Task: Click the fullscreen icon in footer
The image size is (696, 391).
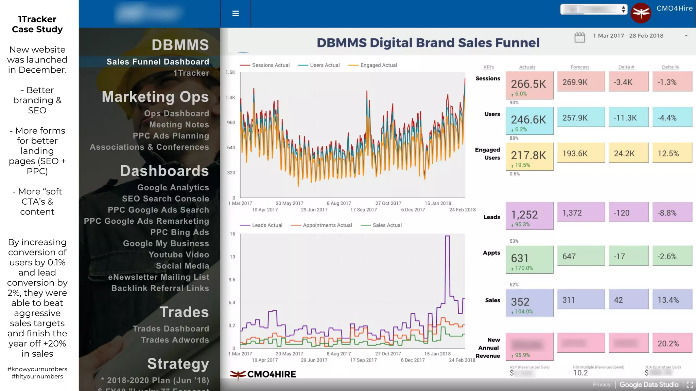Action: [x=690, y=385]
